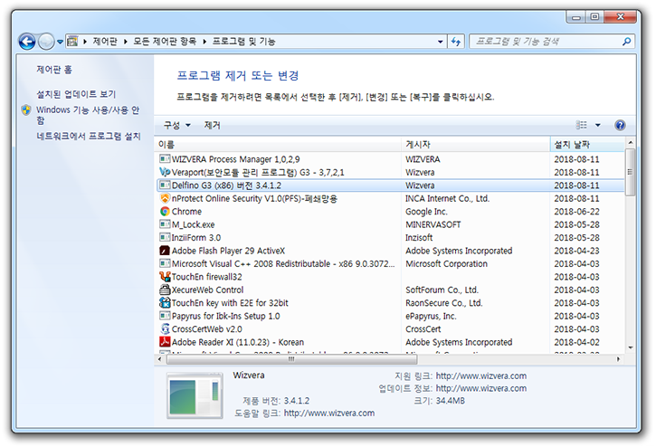Click the Back navigation arrow button
Screen dimensions: 656x447
coord(27,42)
